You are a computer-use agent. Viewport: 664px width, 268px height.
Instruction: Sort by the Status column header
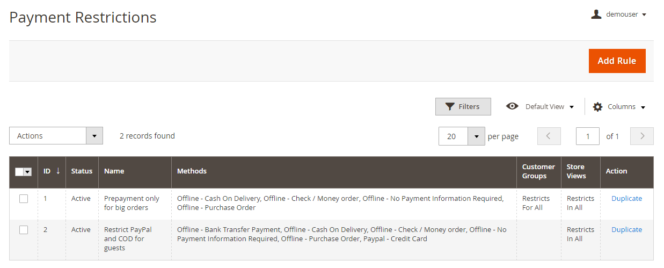(x=82, y=171)
